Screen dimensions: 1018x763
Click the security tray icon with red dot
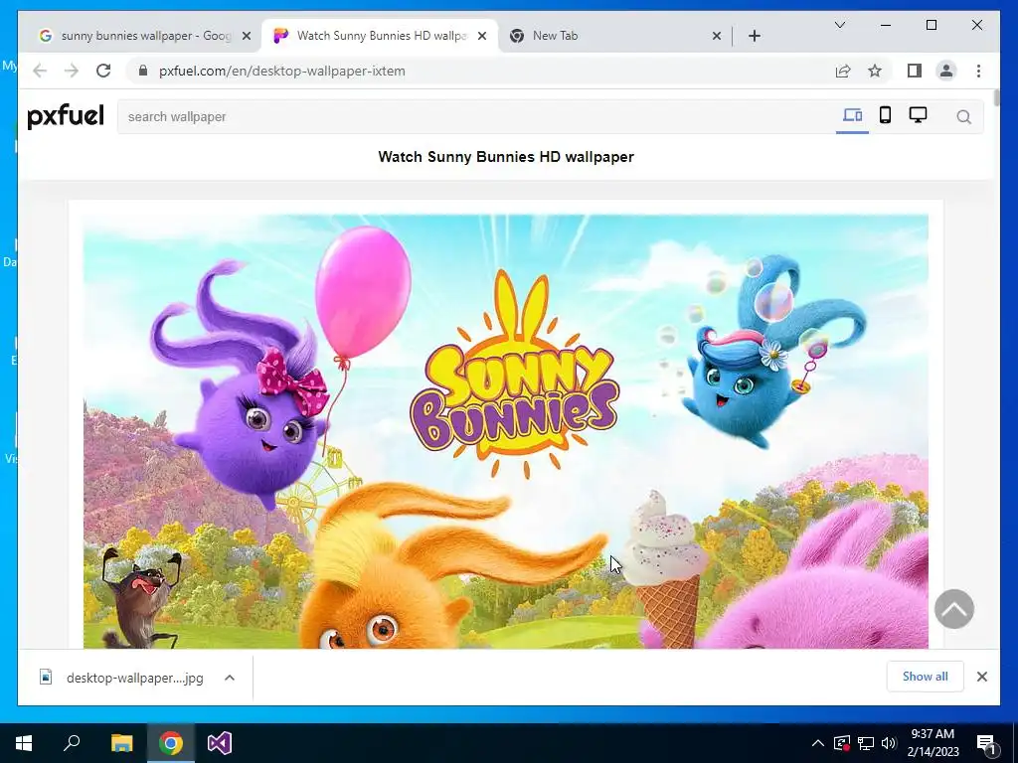[x=842, y=743]
